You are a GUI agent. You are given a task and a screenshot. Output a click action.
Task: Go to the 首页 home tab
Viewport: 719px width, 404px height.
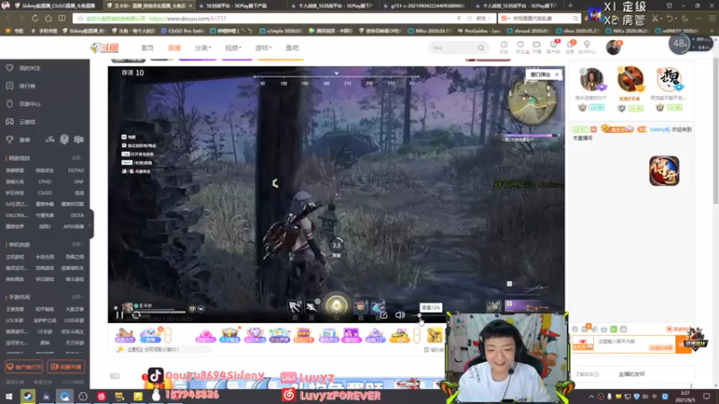(x=147, y=48)
